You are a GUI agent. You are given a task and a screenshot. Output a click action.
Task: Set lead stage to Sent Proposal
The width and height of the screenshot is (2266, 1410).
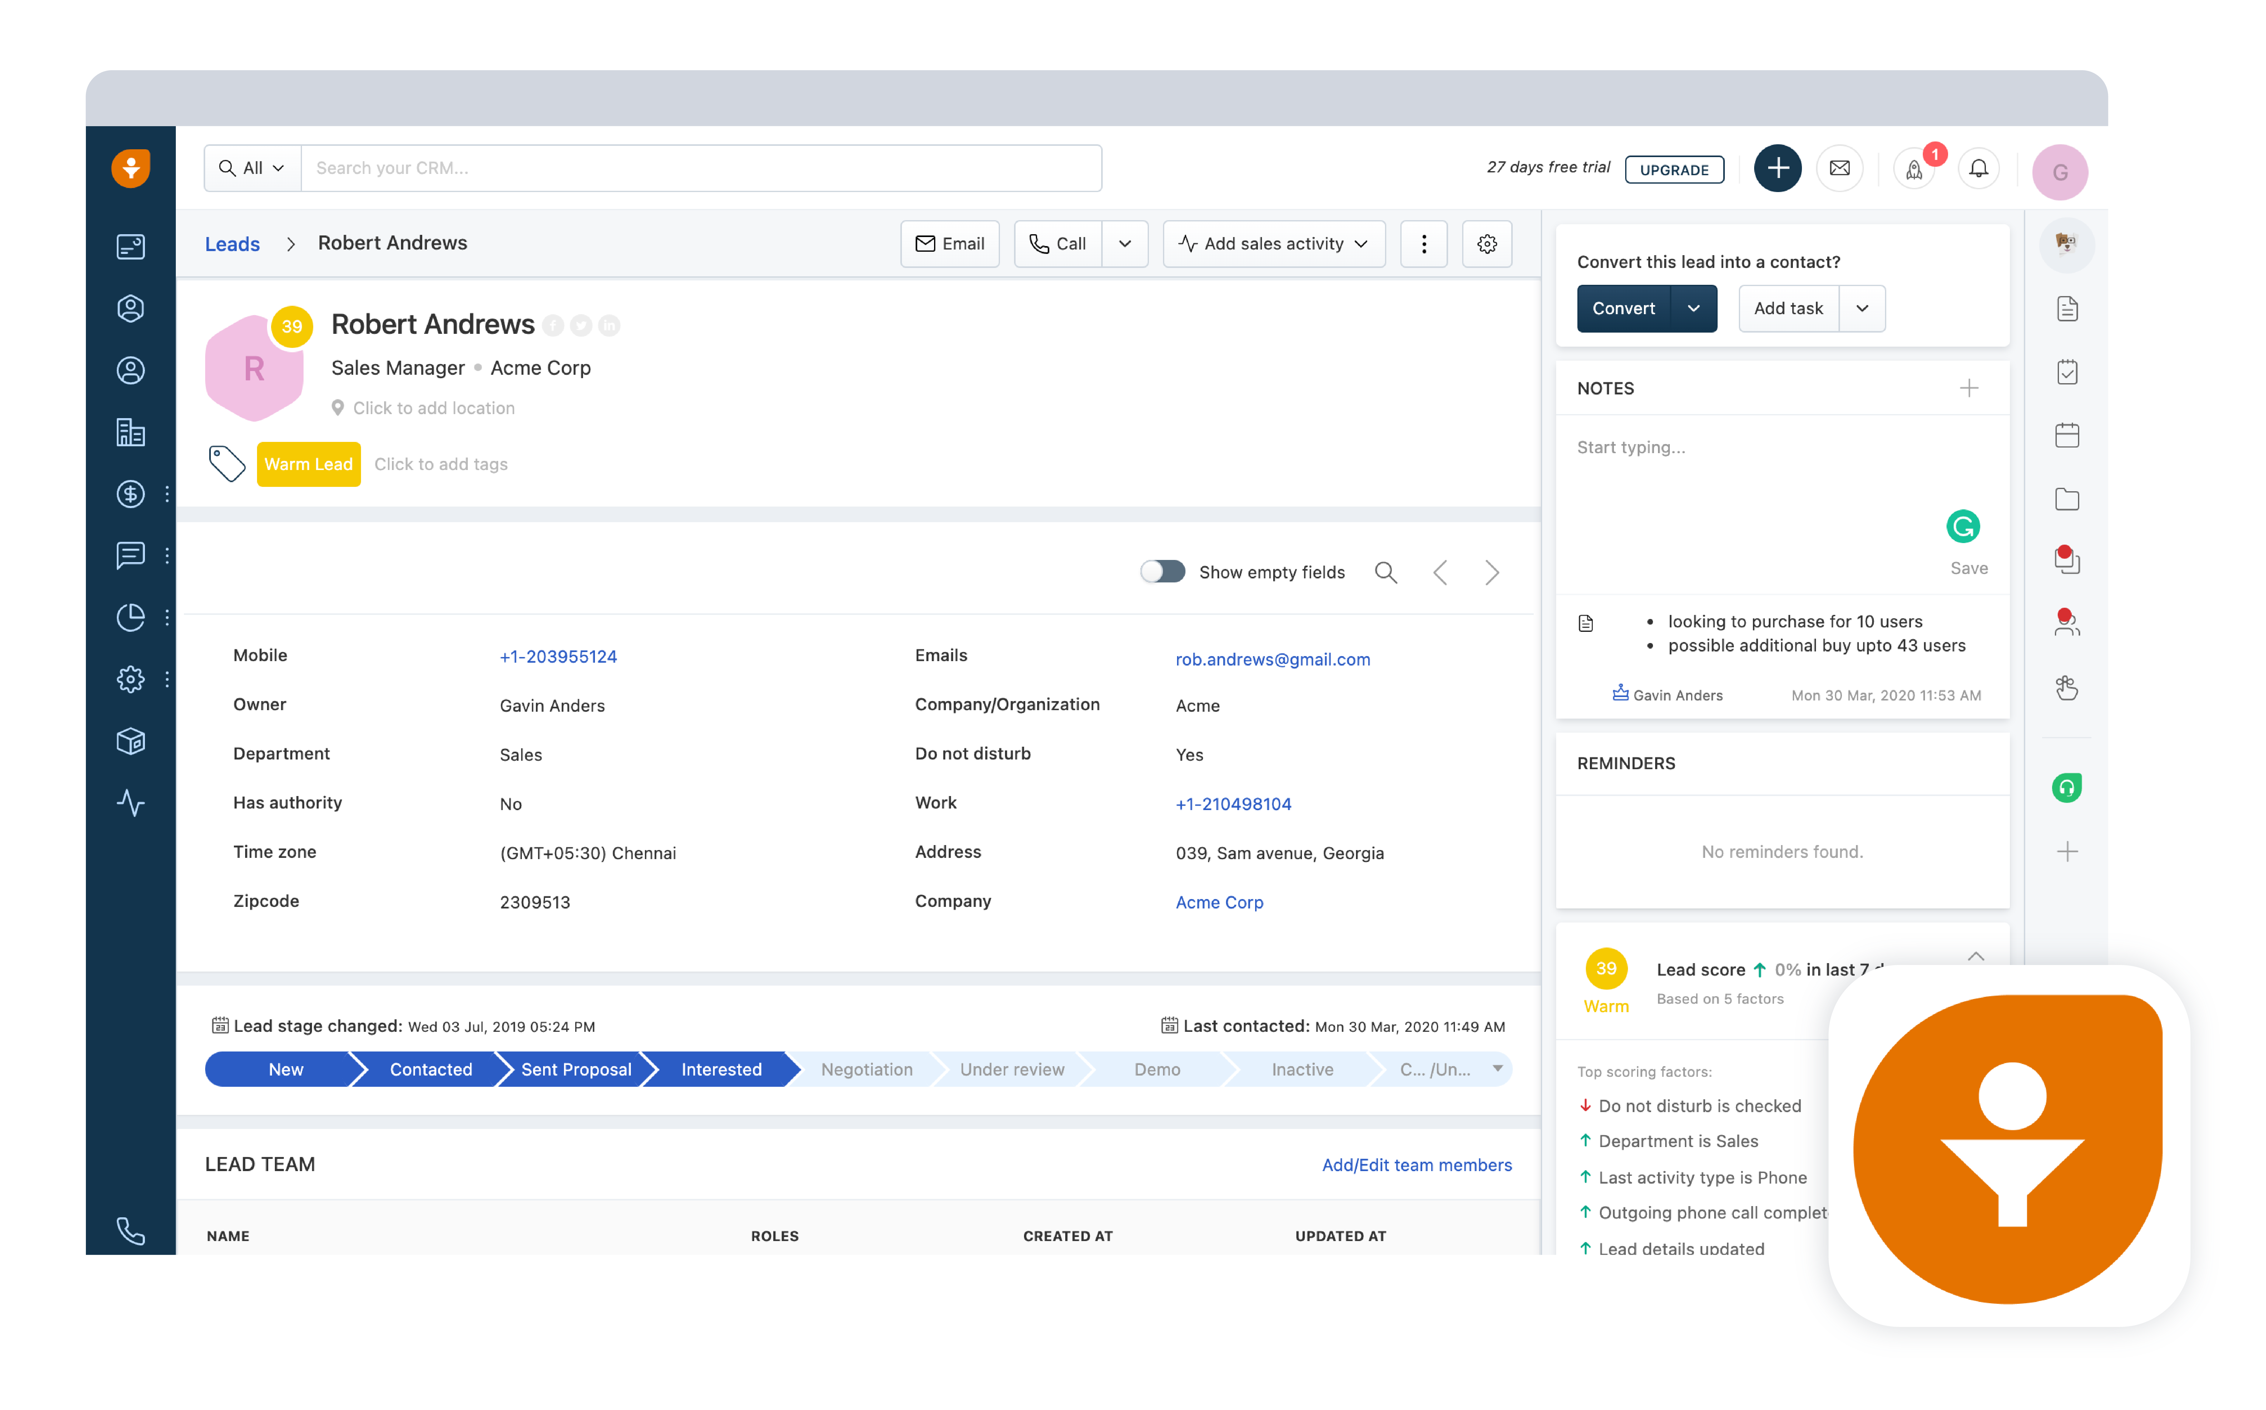pos(576,1070)
